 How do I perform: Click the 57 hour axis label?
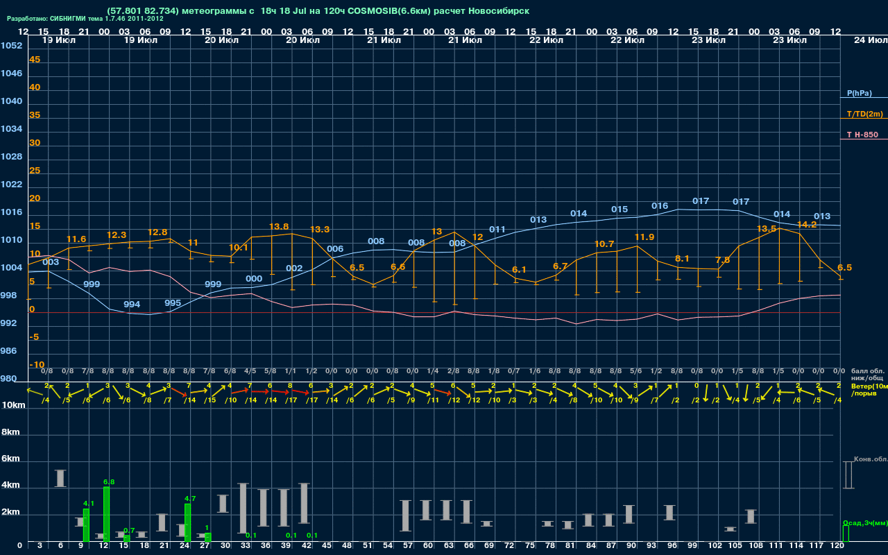coord(408,547)
